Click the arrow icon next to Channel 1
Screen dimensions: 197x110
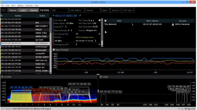[x=66, y=27]
